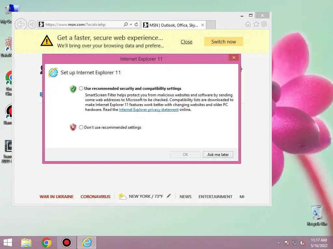333x249 pixels.
Task: Edit weather location with pencil icon
Action: pos(169,196)
